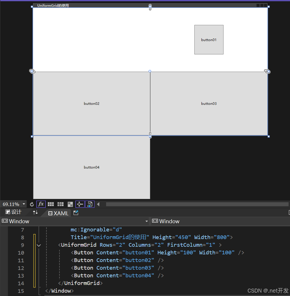
Task: Click Height="450" in the code
Action: [171, 237]
